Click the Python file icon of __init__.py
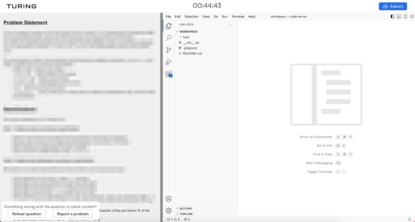Screen dimensions: 415x222 coord(180,43)
